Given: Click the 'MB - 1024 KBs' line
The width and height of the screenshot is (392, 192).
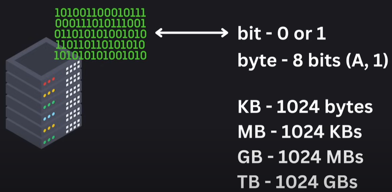Looking at the screenshot, I should pos(300,132).
